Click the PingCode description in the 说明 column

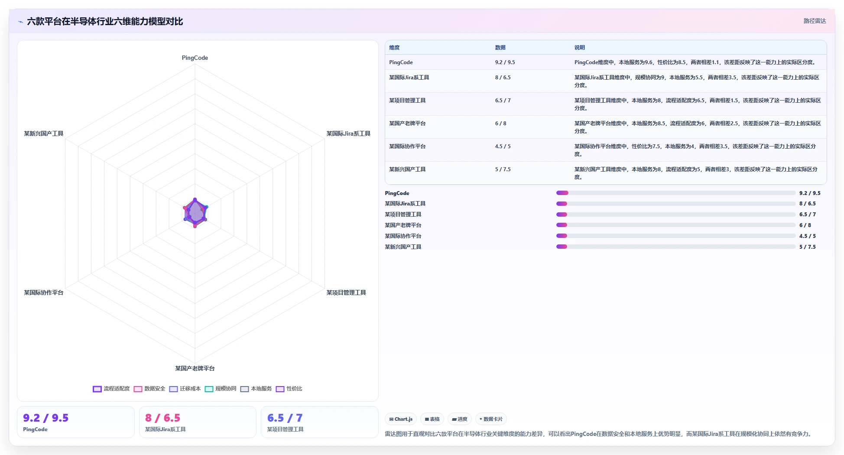pyautogui.click(x=696, y=62)
